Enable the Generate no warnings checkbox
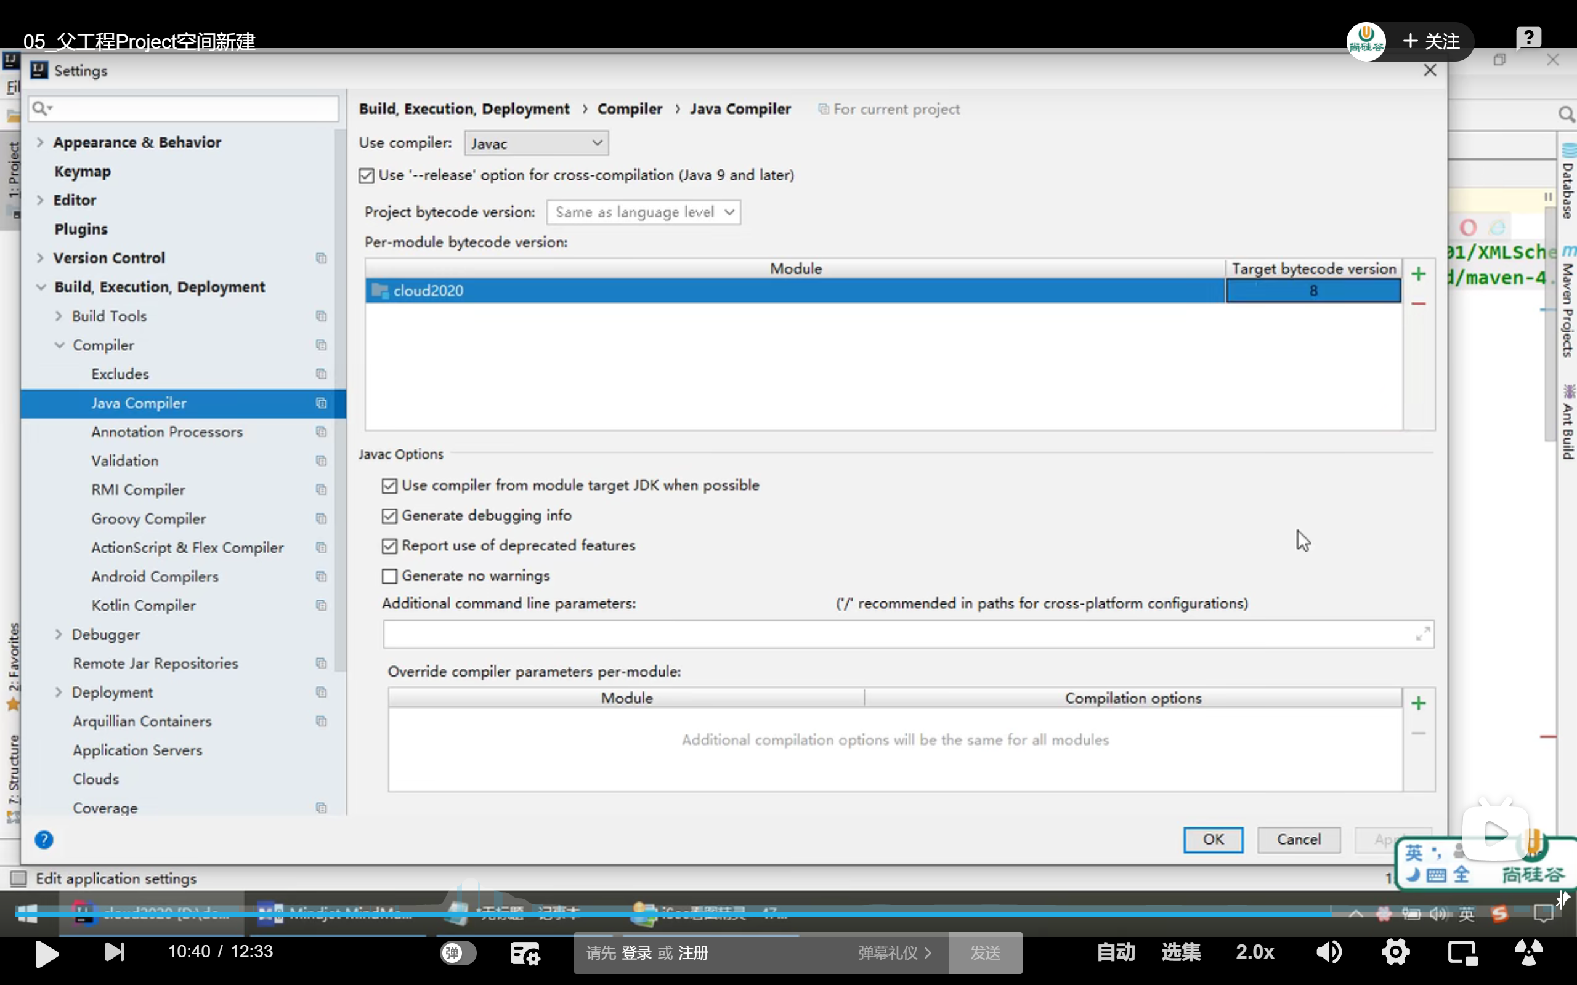 click(x=390, y=576)
